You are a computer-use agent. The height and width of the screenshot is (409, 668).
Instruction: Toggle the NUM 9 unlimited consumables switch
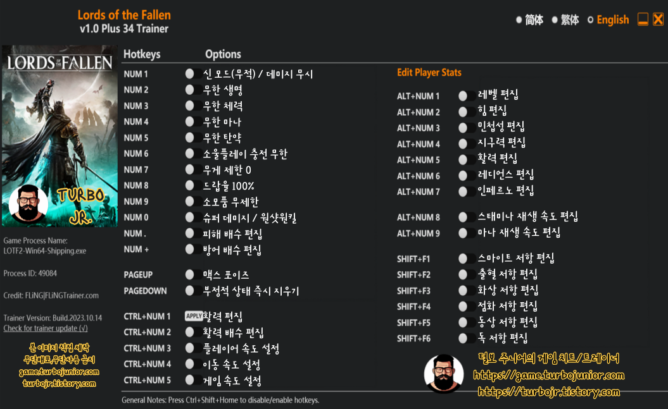(x=193, y=202)
